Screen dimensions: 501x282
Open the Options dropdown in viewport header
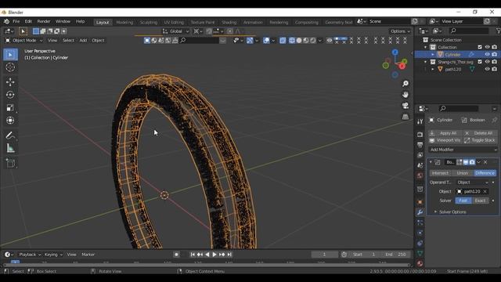pos(400,31)
